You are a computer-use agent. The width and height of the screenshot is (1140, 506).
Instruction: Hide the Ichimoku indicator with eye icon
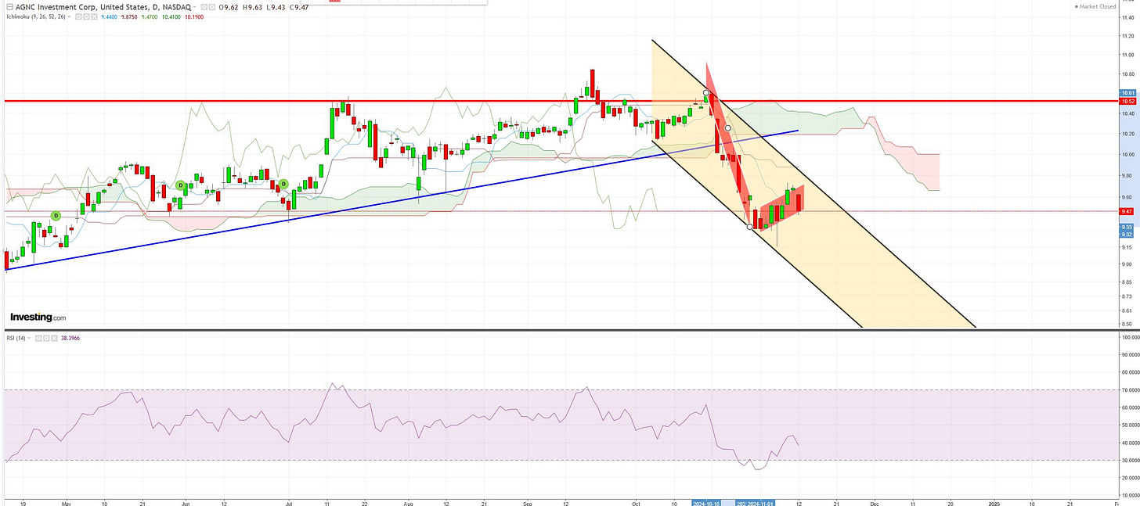[x=78, y=16]
